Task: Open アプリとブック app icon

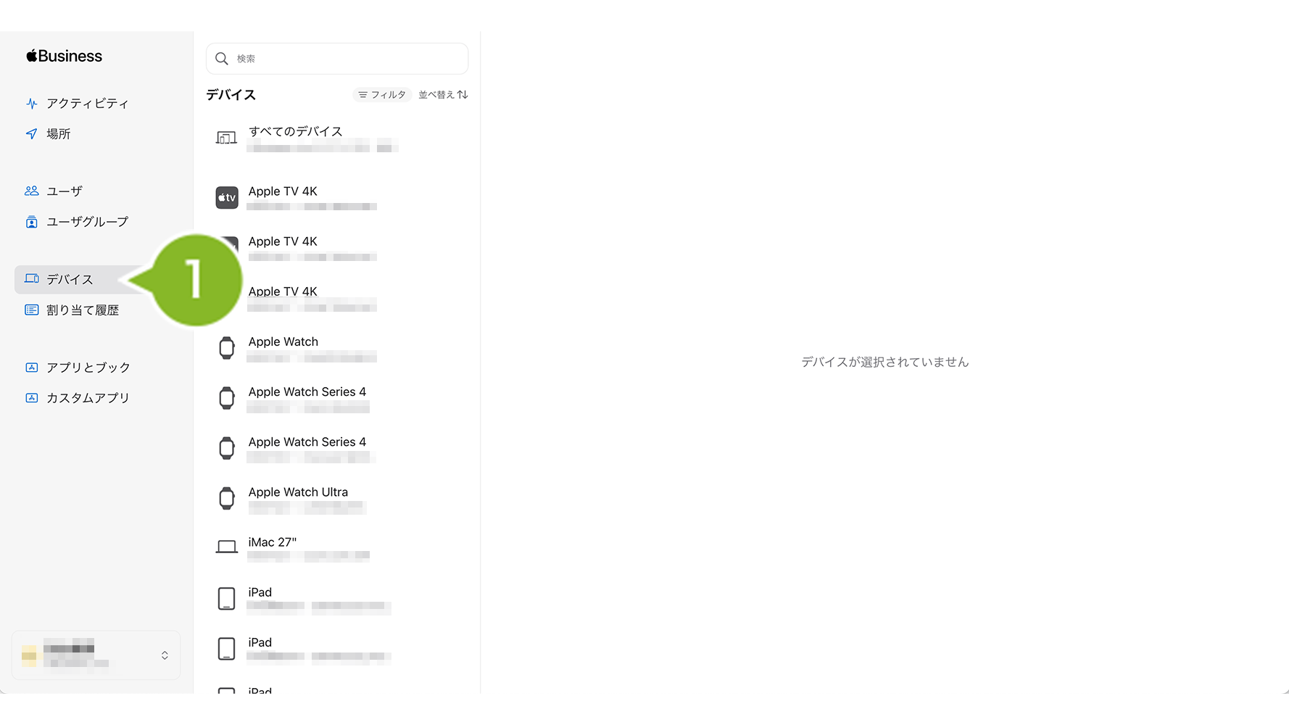Action: [32, 368]
